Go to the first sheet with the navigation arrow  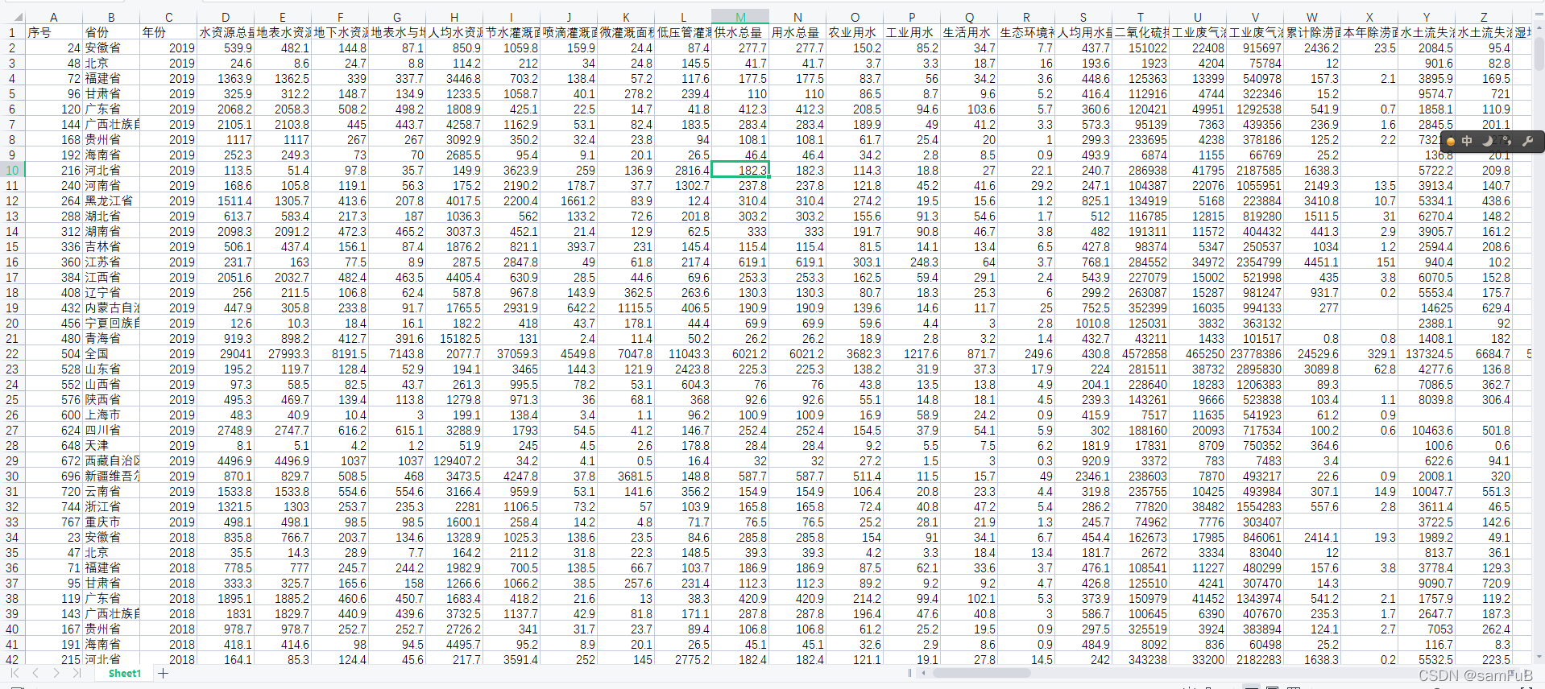click(14, 673)
